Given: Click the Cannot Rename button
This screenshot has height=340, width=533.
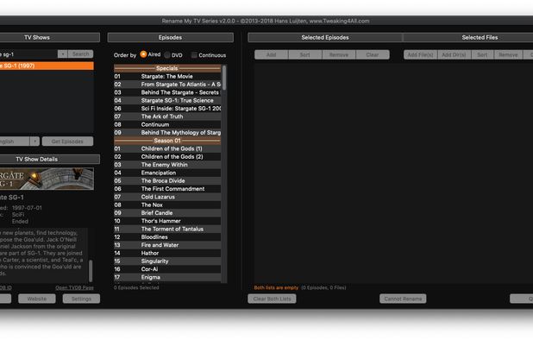Looking at the screenshot, I should pos(403,299).
